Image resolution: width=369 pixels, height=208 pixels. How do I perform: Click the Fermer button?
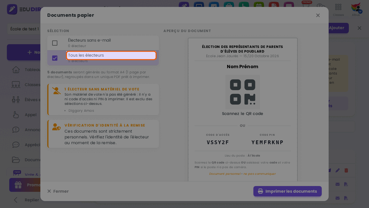point(58,191)
